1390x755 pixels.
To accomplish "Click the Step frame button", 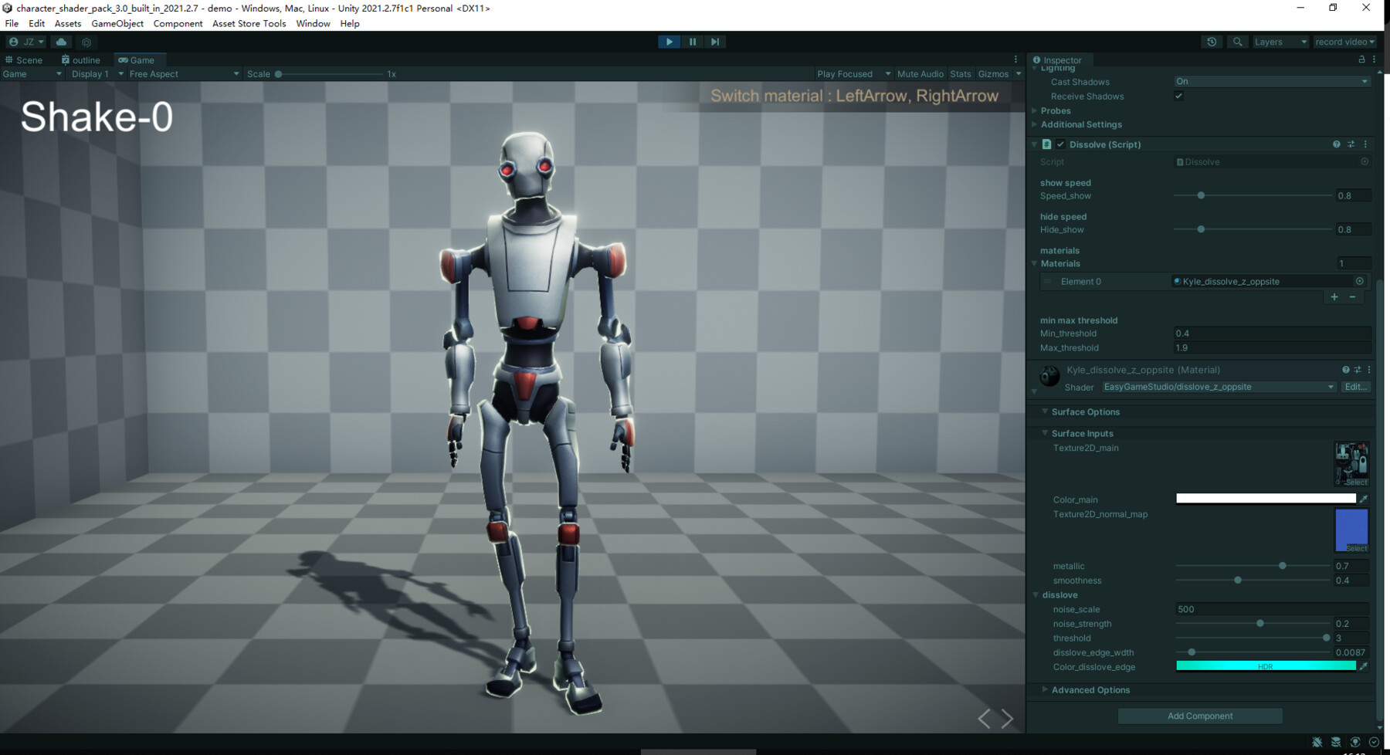I will click(x=714, y=42).
